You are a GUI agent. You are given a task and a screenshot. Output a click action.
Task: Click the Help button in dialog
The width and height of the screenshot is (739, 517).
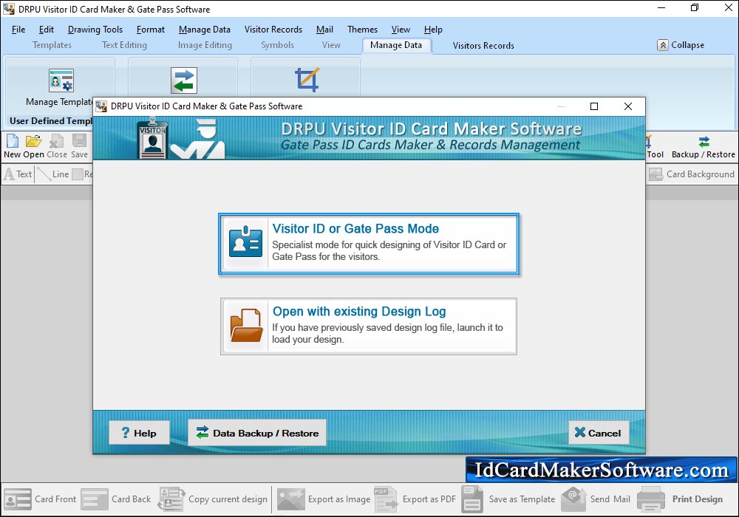[x=139, y=433]
